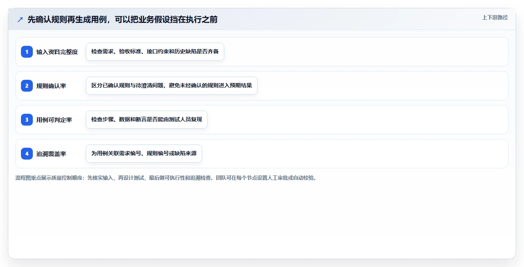
Task: Select the 追溯覆盖率 label
Action: [51, 154]
